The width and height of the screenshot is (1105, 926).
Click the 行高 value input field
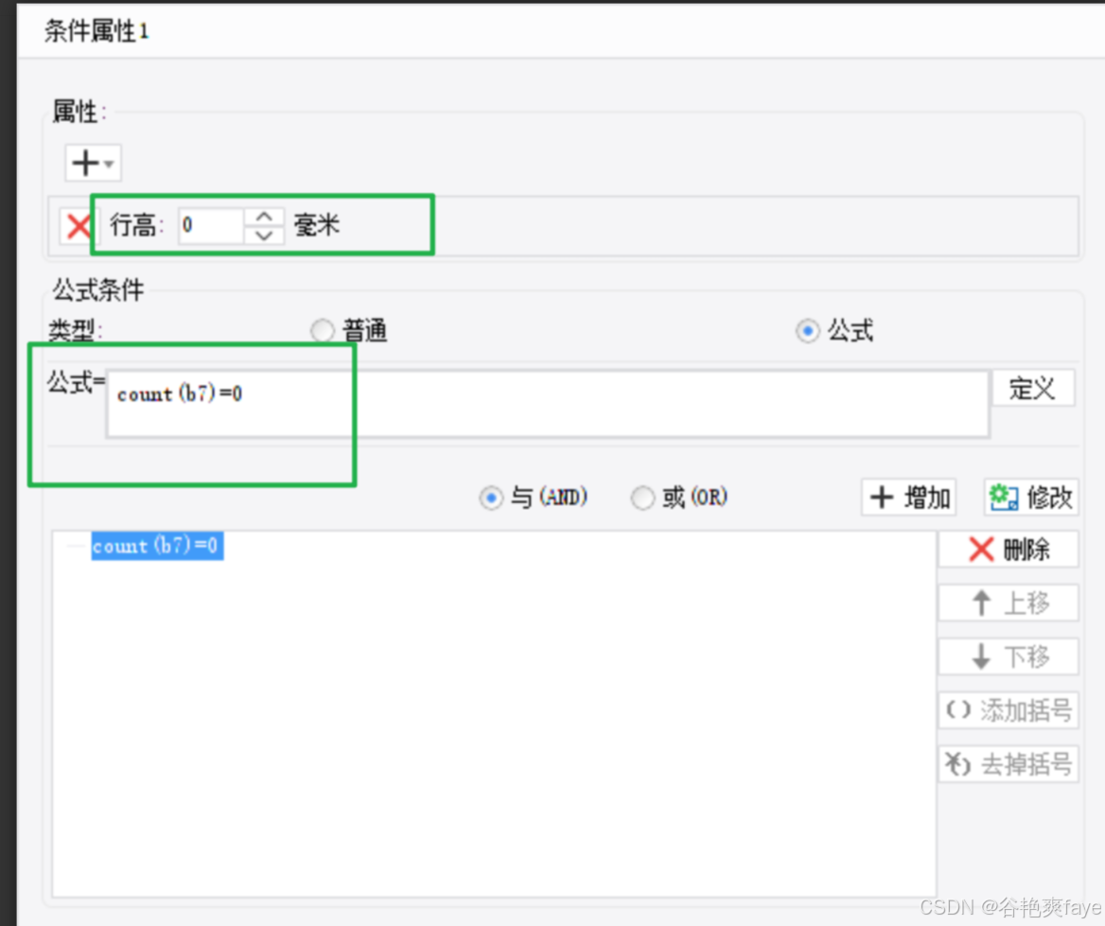pyautogui.click(x=211, y=225)
